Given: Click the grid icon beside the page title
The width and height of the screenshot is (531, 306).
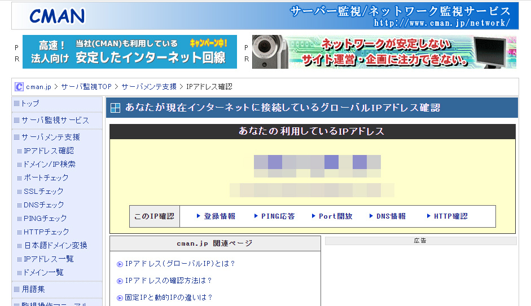Looking at the screenshot, I should coord(116,108).
